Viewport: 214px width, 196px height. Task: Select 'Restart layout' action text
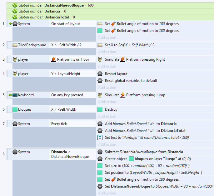(x=116, y=74)
